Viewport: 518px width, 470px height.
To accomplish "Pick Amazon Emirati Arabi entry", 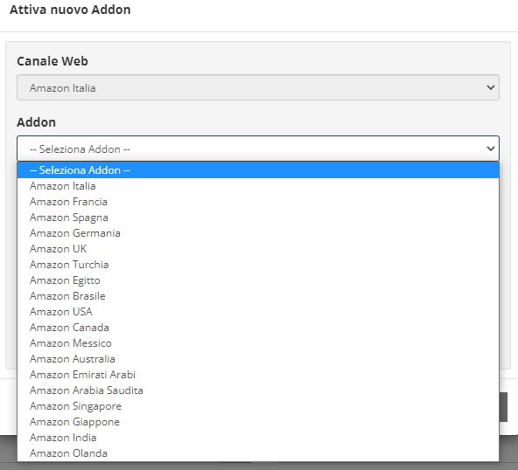I will 257,375.
